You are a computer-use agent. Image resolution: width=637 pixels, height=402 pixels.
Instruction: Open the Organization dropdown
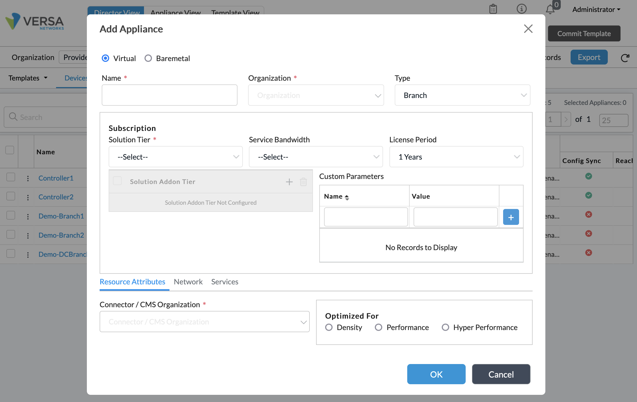coord(316,95)
